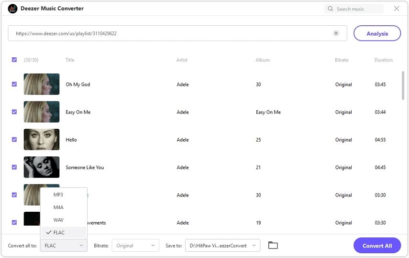The height and width of the screenshot is (258, 409).
Task: Collapse the Convert all to format dropdown
Action: [x=64, y=246]
